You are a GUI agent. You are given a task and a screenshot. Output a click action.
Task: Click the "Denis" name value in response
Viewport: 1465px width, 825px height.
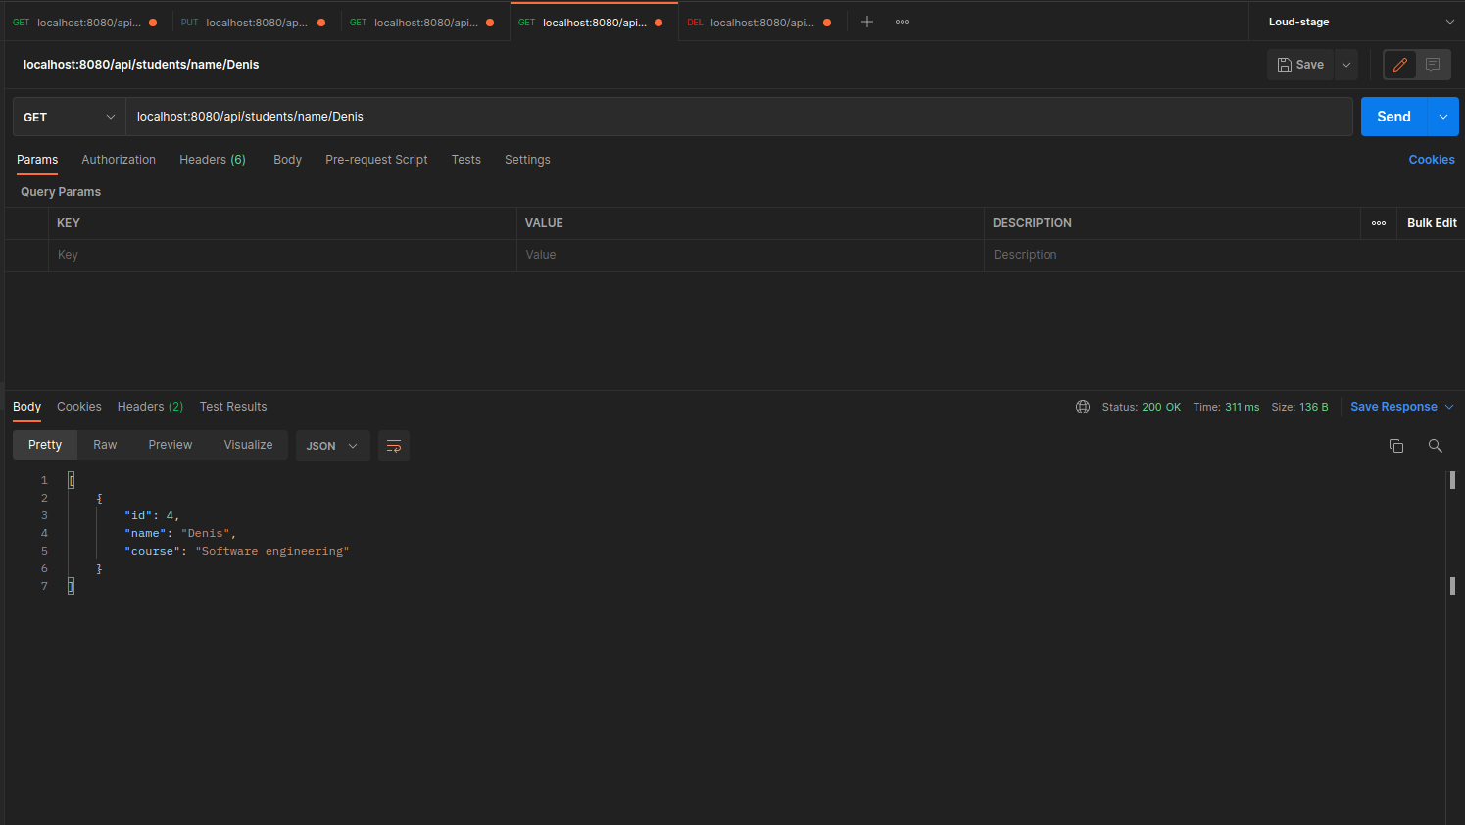(x=206, y=533)
